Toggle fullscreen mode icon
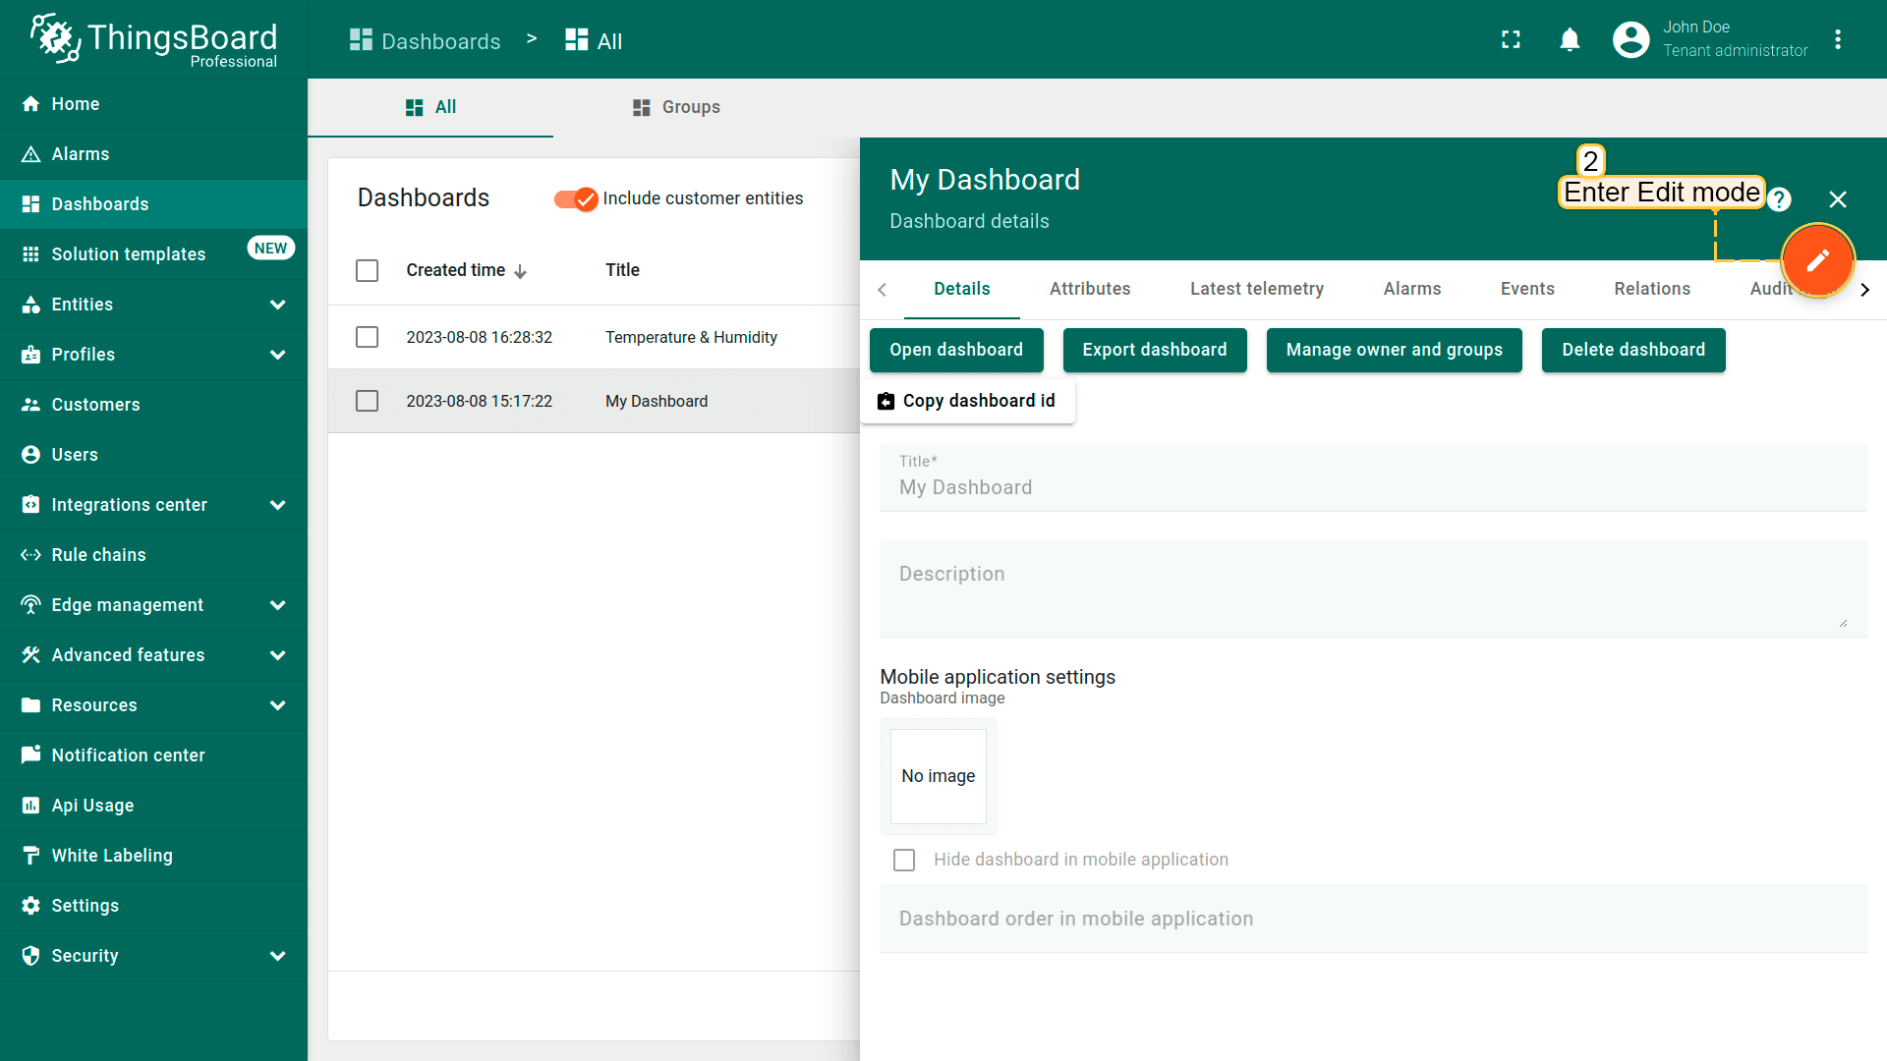The image size is (1887, 1061). pos(1511,39)
